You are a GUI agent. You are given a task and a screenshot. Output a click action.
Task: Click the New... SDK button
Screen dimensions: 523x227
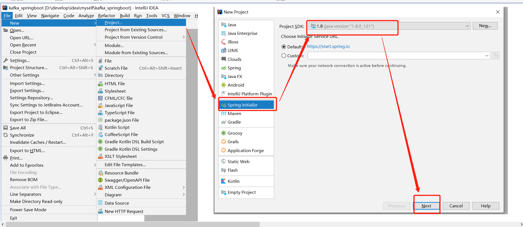485,26
